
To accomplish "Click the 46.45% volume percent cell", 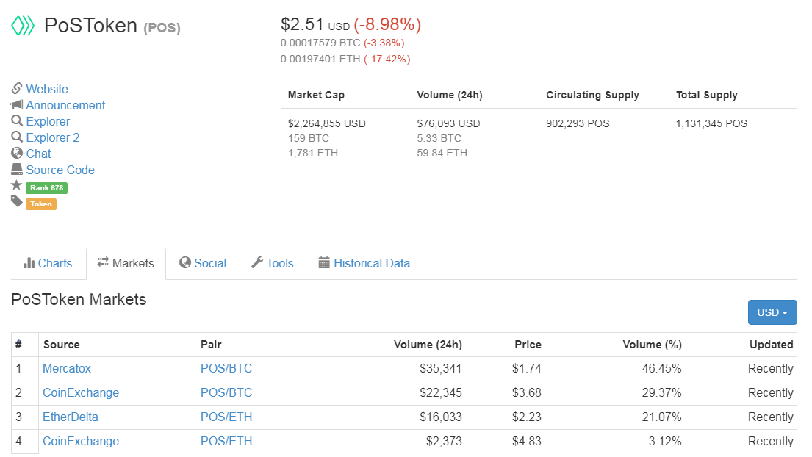I will (662, 369).
